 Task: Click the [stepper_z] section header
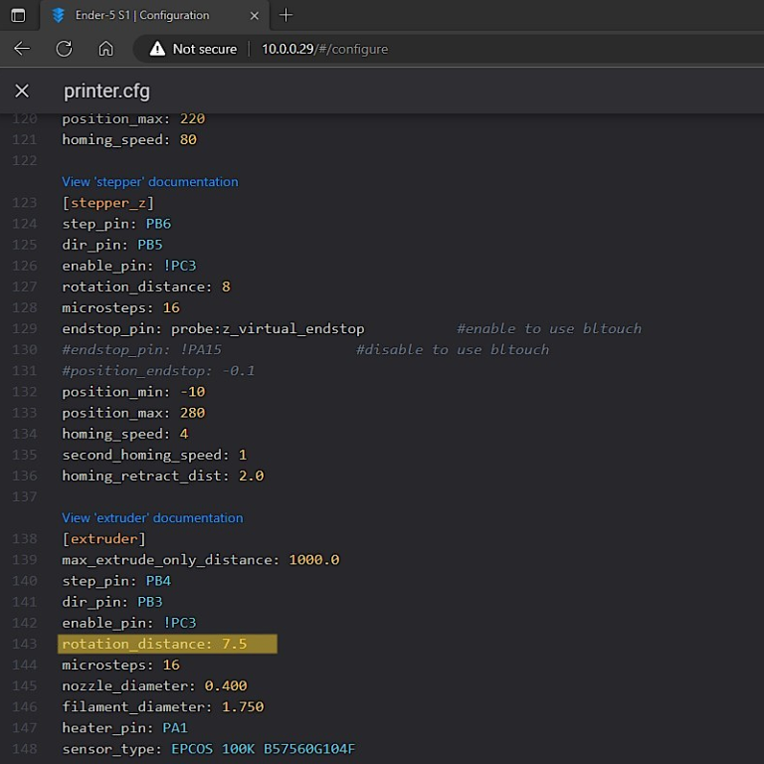coord(107,203)
